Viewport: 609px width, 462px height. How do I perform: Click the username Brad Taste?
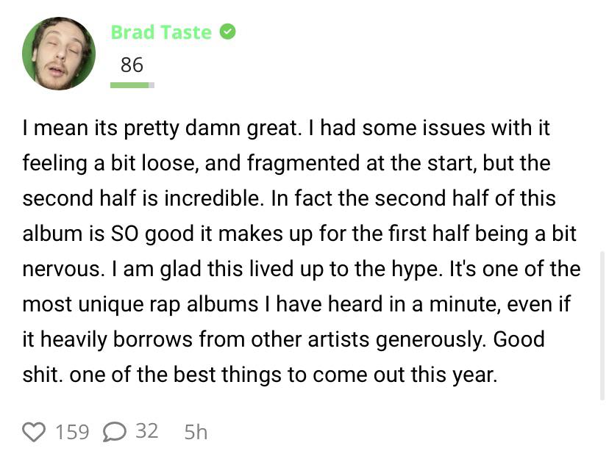161,32
